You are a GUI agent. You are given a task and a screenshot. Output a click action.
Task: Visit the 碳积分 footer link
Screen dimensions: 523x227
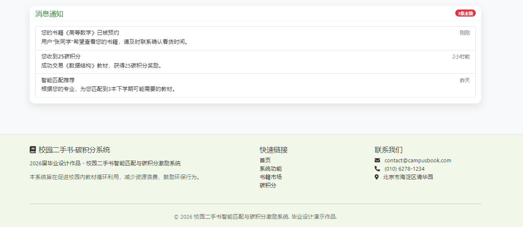[x=268, y=185]
